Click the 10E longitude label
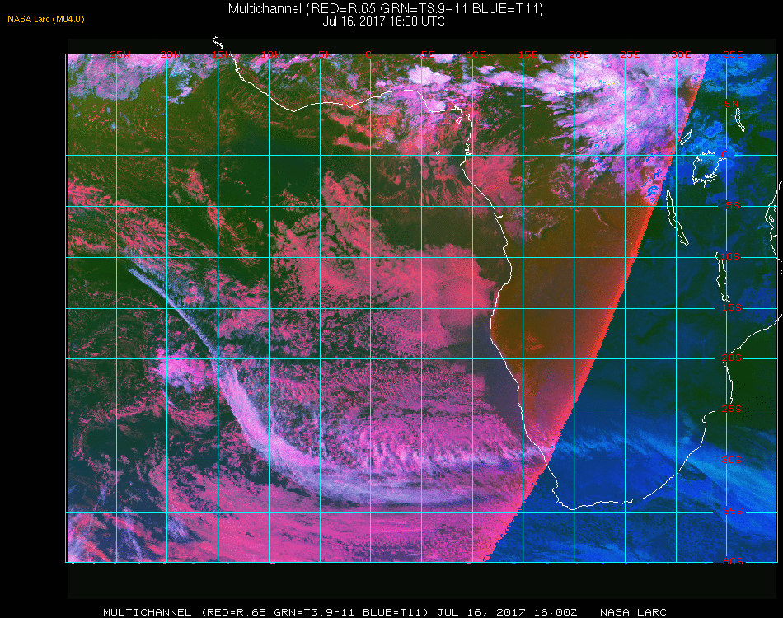 click(x=476, y=54)
